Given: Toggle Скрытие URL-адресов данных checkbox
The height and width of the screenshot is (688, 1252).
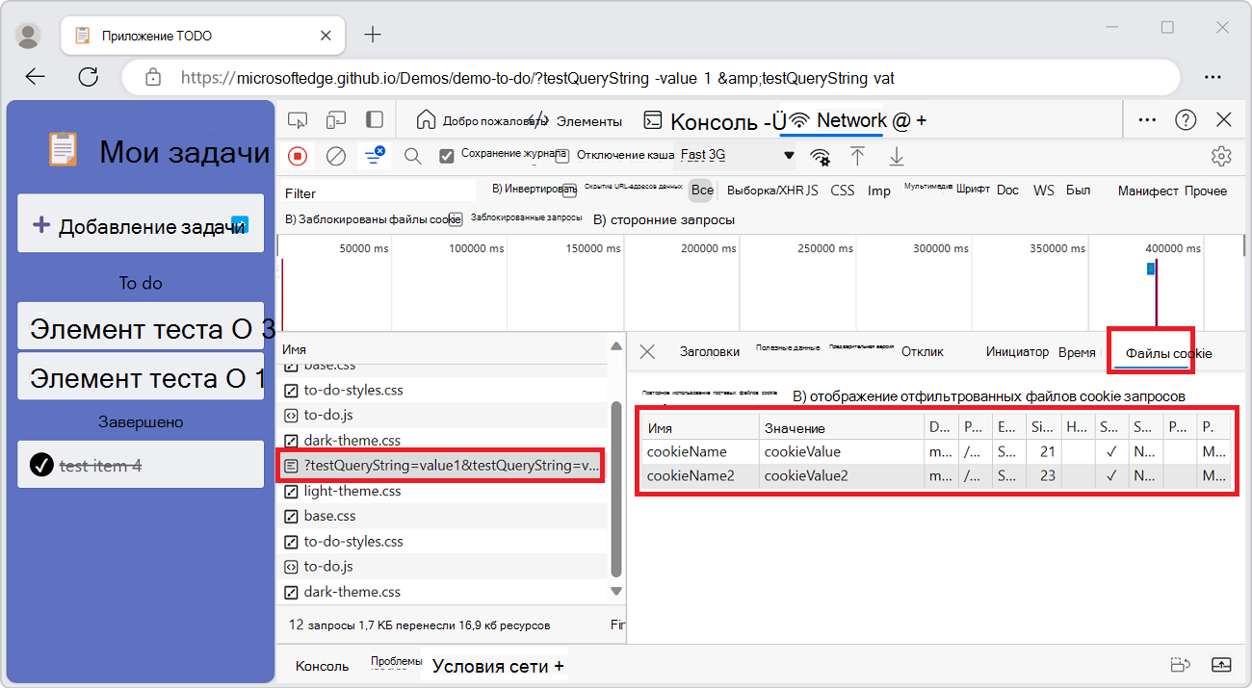Looking at the screenshot, I should pyautogui.click(x=570, y=191).
